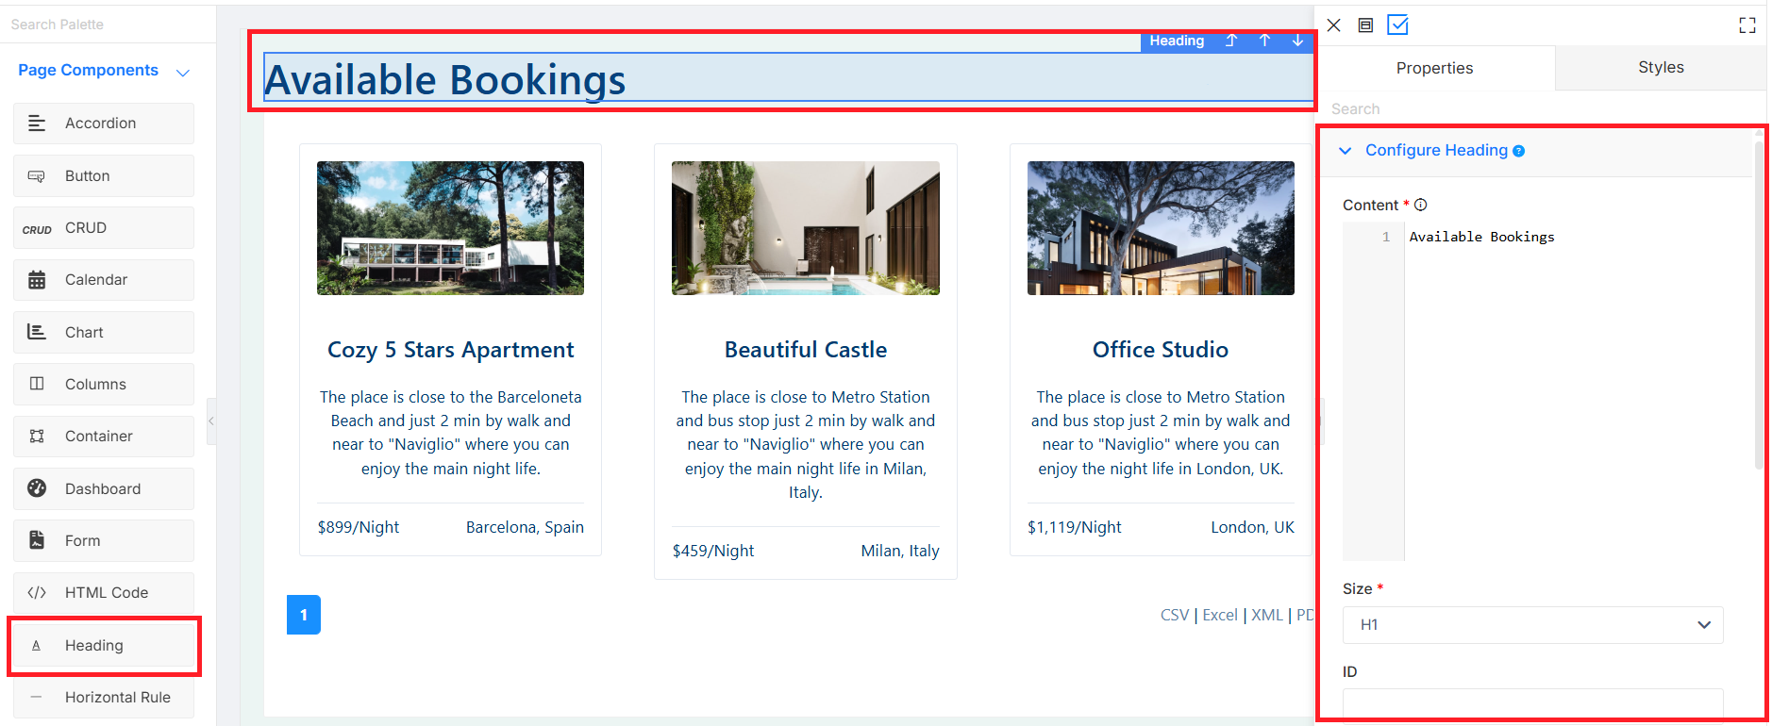Click the Button component icon

pos(37,176)
